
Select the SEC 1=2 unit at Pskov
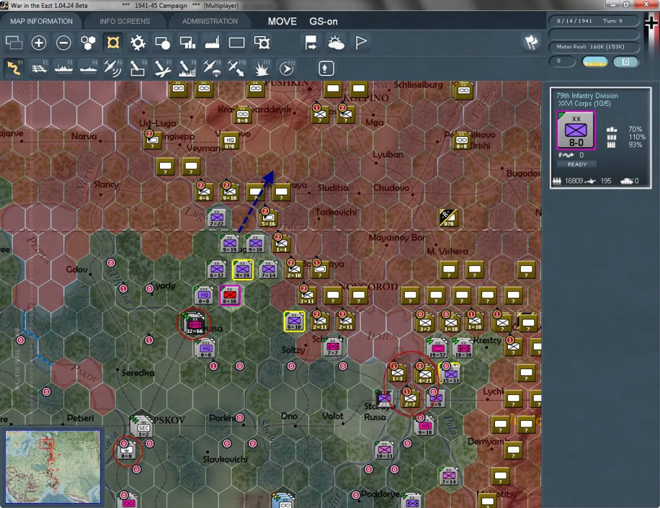(x=142, y=427)
